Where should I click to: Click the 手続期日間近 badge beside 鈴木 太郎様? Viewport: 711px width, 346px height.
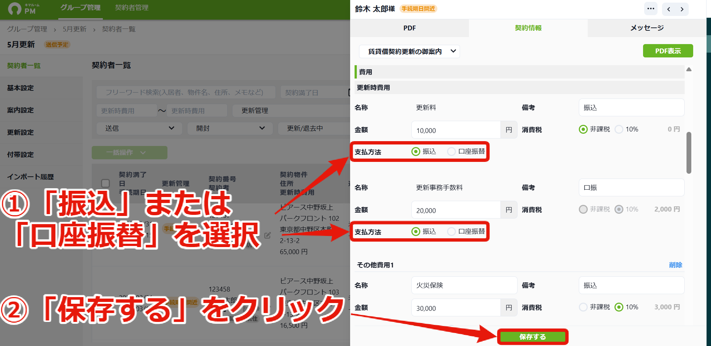418,9
